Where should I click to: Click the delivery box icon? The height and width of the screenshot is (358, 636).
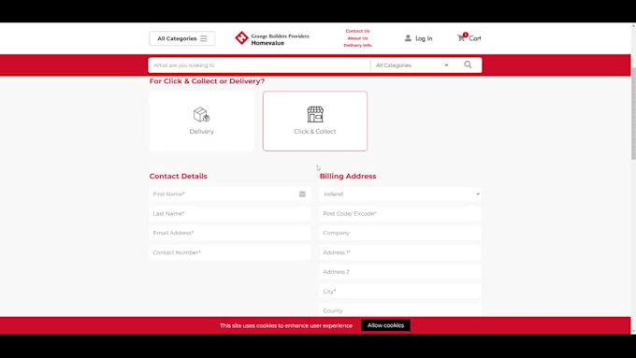click(201, 114)
